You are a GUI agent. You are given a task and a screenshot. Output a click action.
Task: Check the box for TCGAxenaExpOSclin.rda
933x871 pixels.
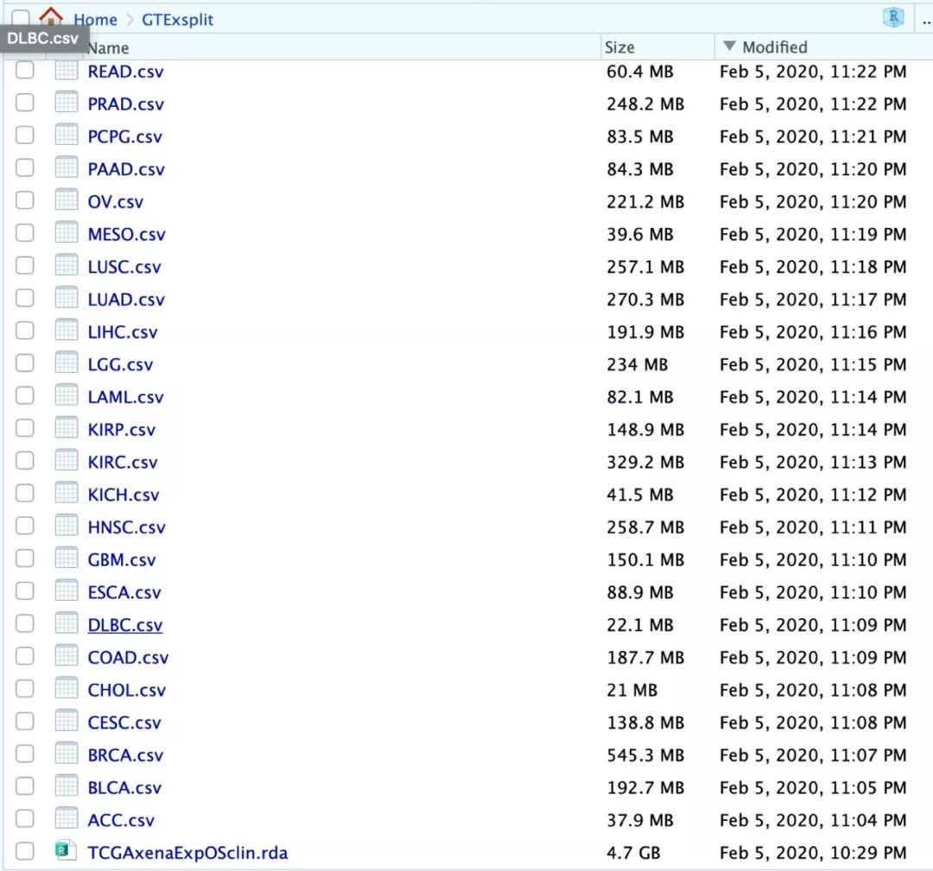(x=24, y=851)
